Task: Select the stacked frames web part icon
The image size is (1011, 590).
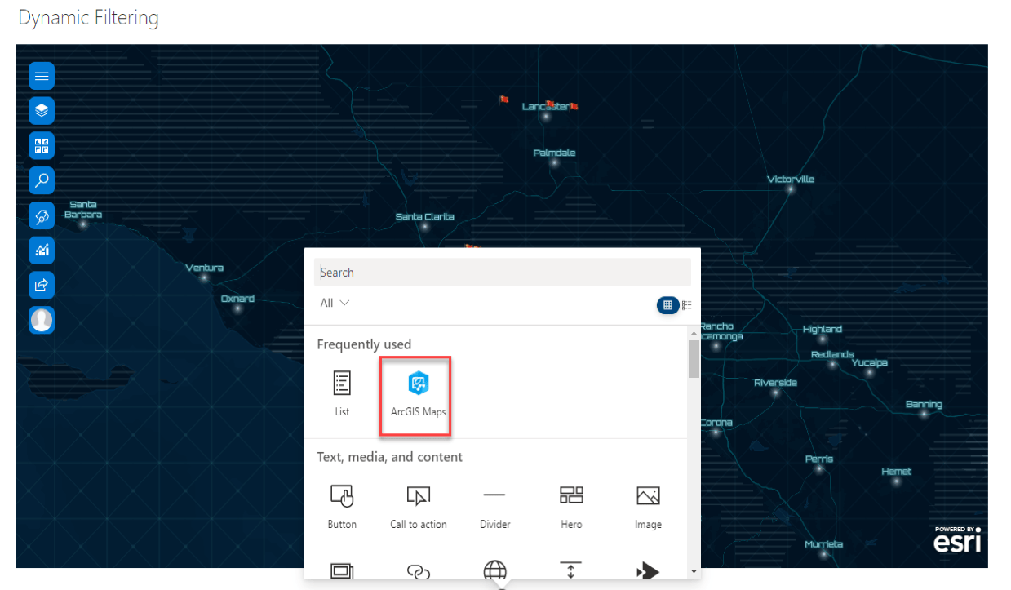Action: pos(342,571)
